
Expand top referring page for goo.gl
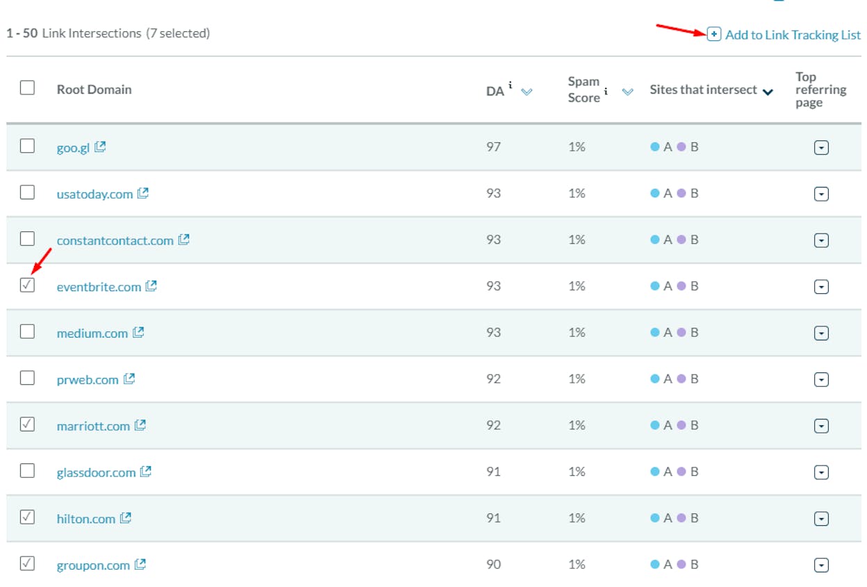click(821, 147)
